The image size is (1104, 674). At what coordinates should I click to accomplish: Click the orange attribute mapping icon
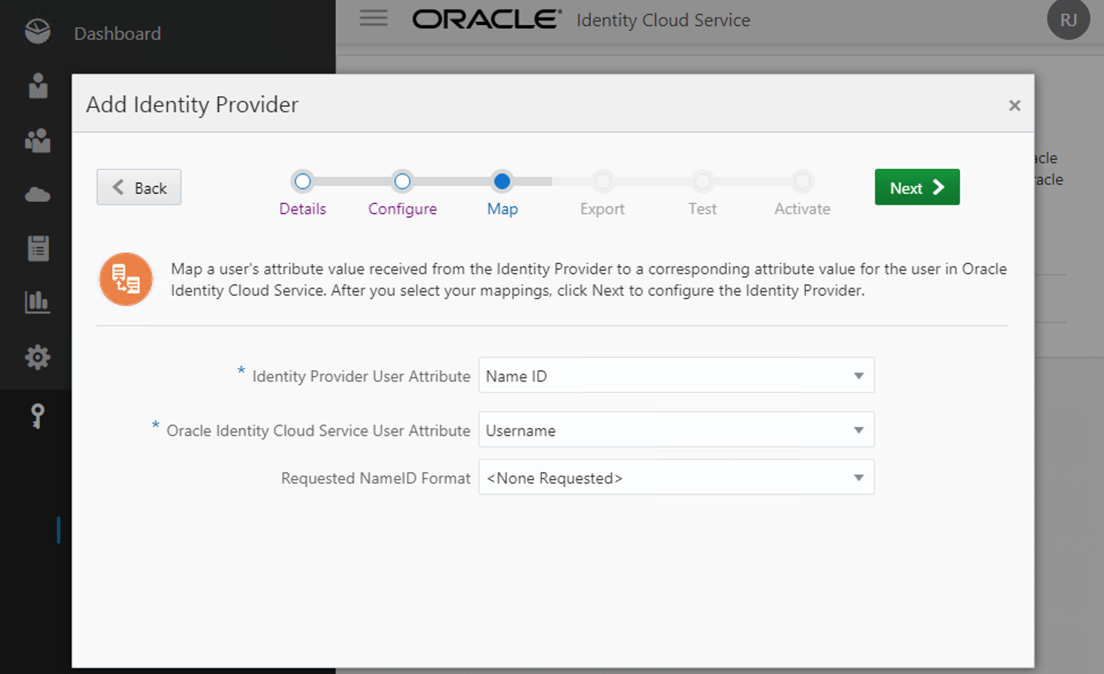126,279
